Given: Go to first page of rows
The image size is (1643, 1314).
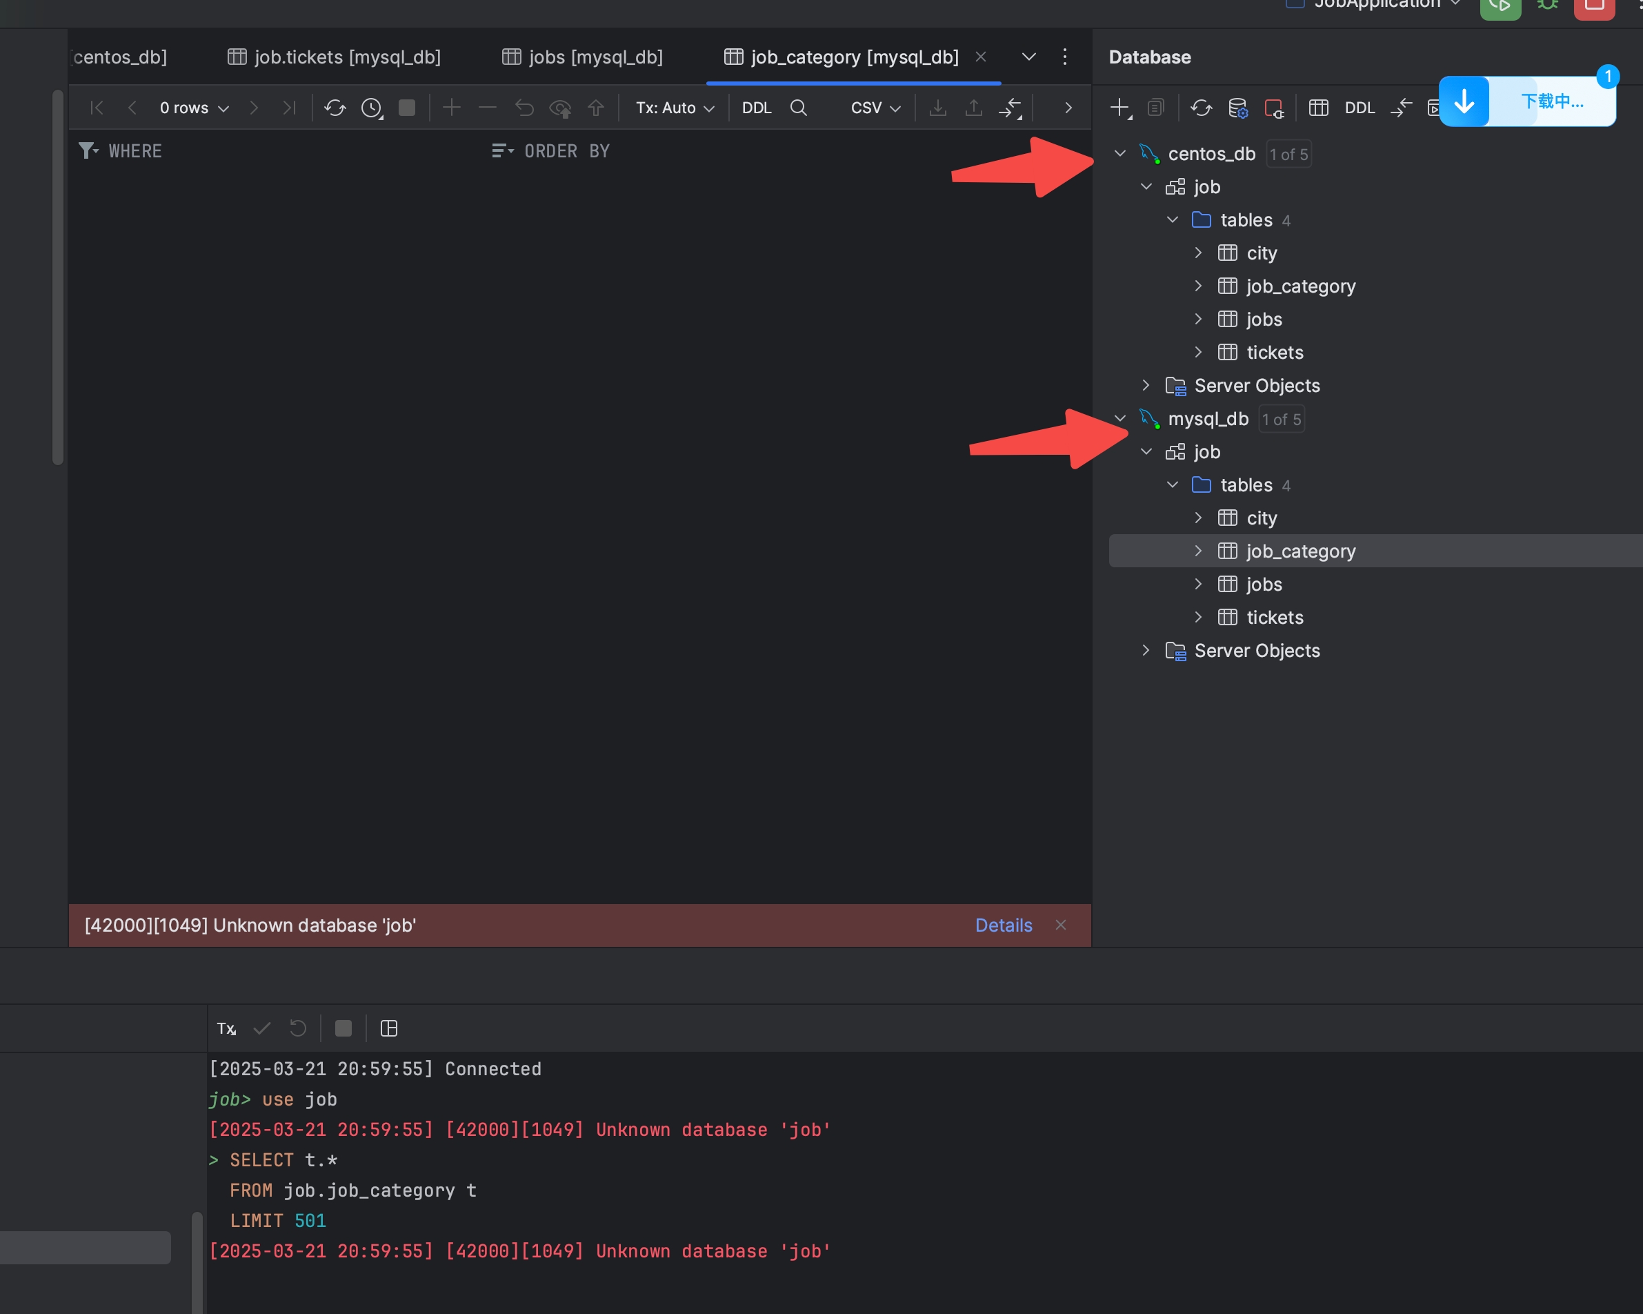Looking at the screenshot, I should click(x=97, y=108).
